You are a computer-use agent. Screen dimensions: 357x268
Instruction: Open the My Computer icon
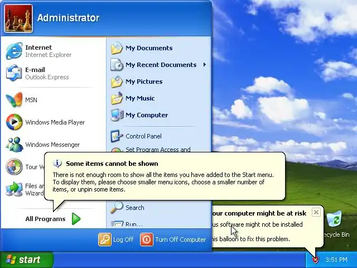click(x=117, y=115)
